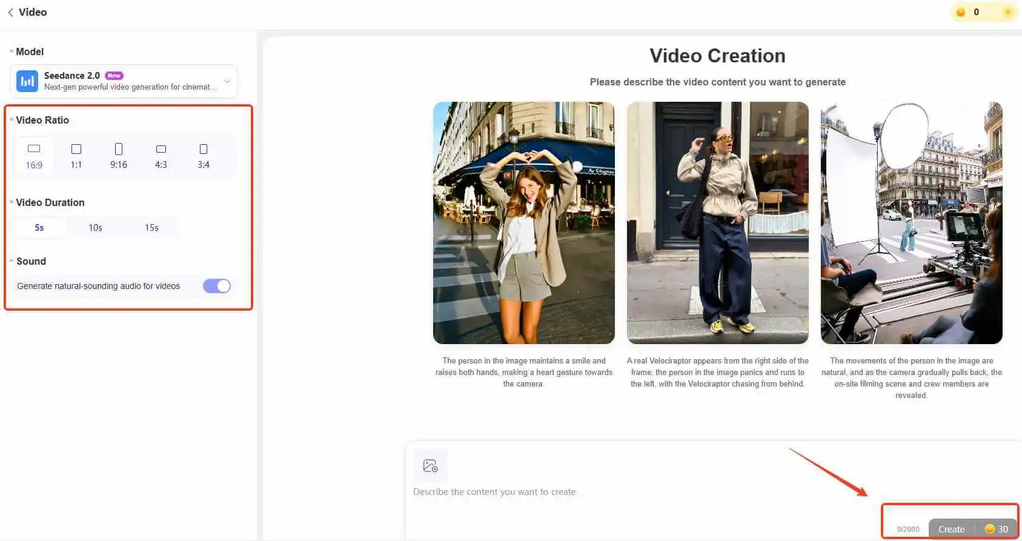
Task: Select the 9:16 video ratio
Action: 119,156
